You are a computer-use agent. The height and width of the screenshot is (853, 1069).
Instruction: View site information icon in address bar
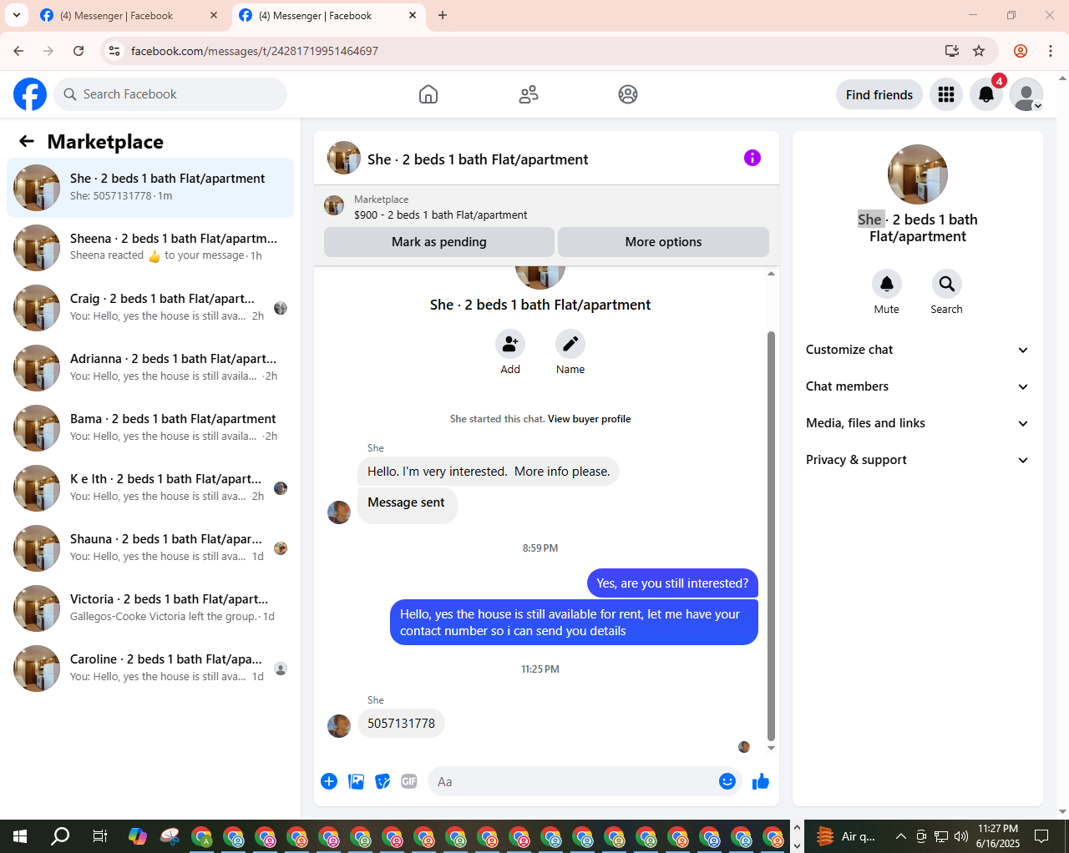click(114, 51)
